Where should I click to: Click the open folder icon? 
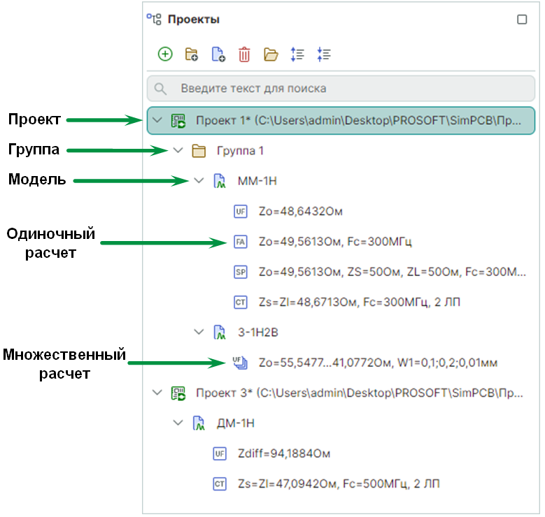pos(271,54)
